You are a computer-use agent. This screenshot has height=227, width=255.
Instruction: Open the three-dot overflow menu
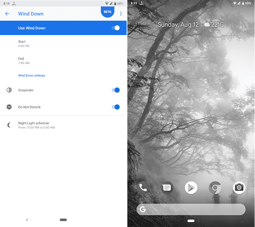[x=121, y=14]
